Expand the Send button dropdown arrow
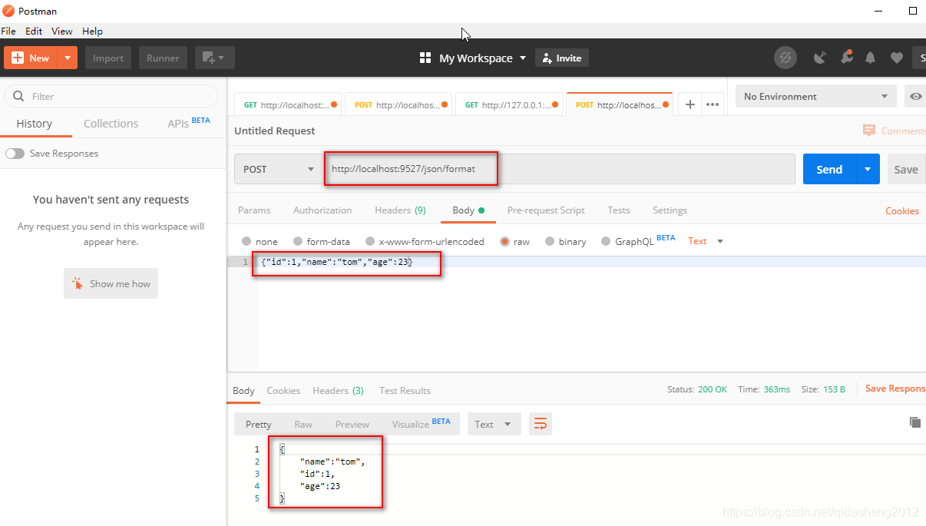Image resolution: width=926 pixels, height=526 pixels. [868, 169]
